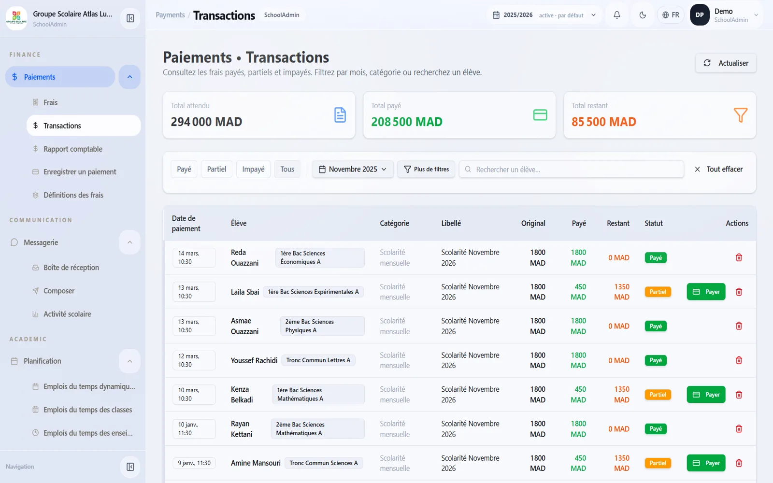Click the Messagerie sidebar item

click(60, 242)
